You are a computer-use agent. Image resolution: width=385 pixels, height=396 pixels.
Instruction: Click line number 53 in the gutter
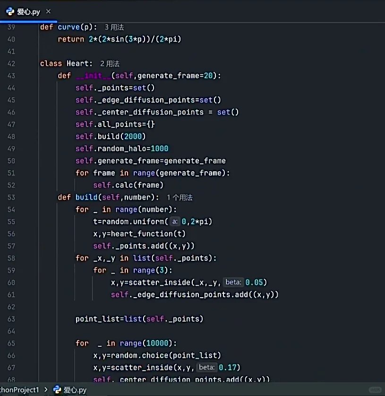click(x=11, y=197)
